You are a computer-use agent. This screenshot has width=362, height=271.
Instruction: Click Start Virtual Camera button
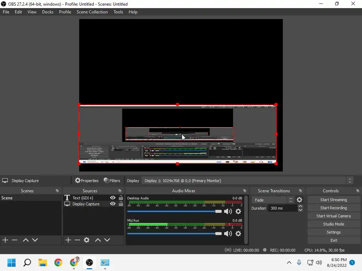(334, 216)
